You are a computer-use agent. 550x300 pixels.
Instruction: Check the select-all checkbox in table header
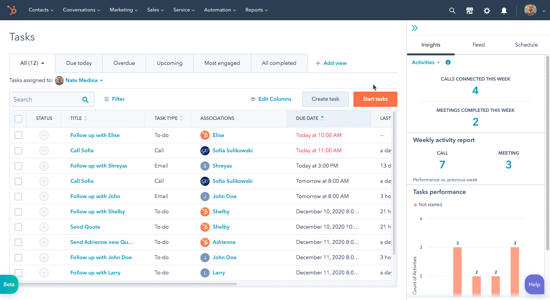tap(18, 119)
